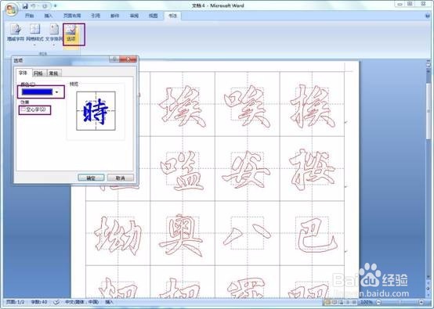Expand the 文字排列 dropdown arrow

point(54,44)
